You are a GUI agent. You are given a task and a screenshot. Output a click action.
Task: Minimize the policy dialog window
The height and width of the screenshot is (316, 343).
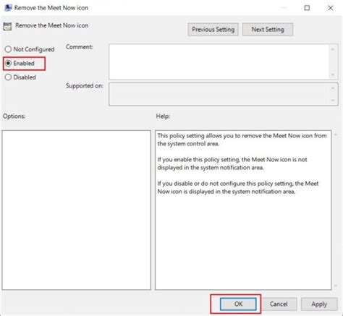pos(284,8)
